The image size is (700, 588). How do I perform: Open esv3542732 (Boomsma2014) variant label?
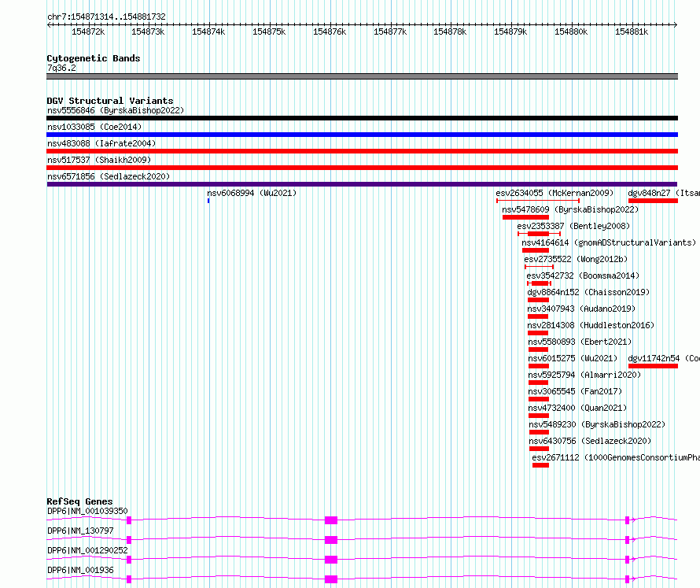click(583, 276)
